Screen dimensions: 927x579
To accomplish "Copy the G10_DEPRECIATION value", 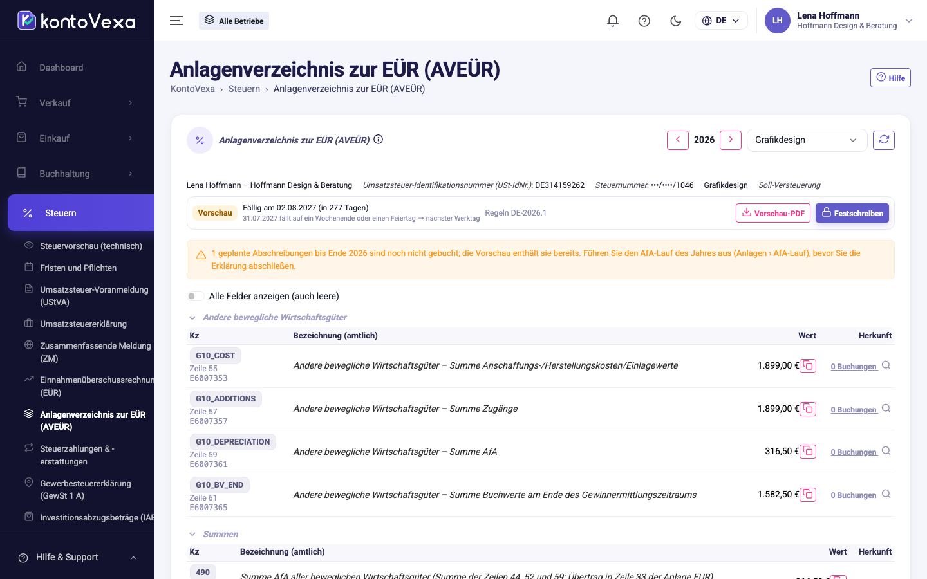I will [808, 452].
